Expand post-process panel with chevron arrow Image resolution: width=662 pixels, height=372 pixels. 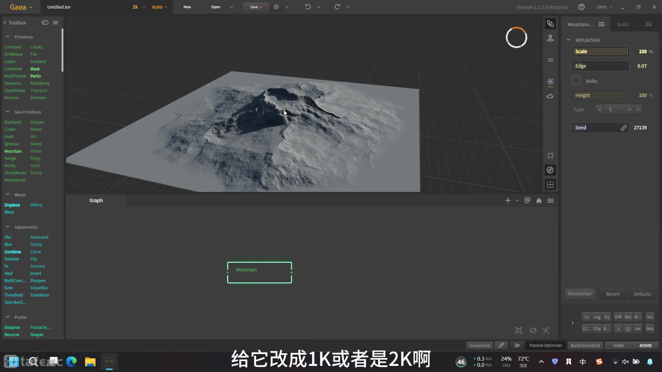point(573,323)
